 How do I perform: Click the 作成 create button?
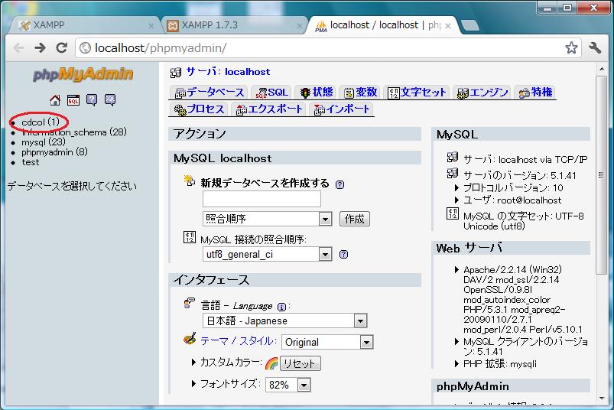point(354,219)
